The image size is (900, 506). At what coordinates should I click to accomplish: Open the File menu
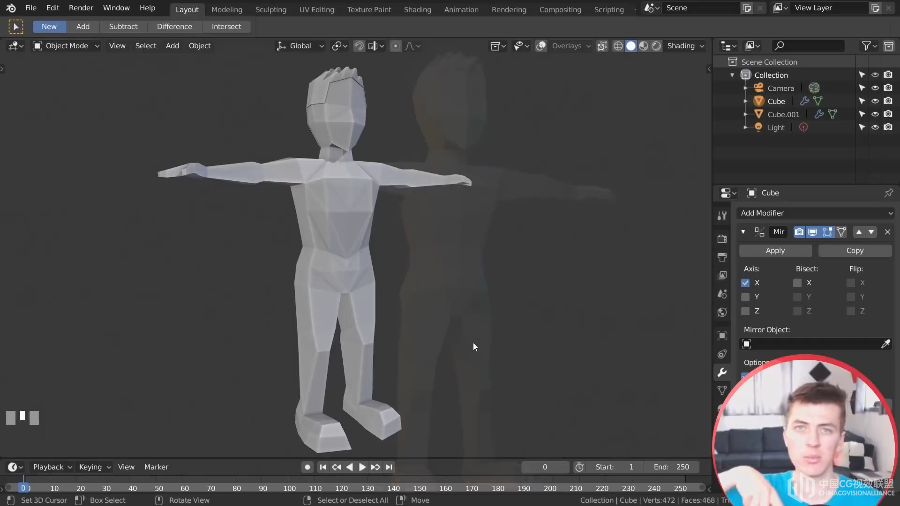point(31,8)
